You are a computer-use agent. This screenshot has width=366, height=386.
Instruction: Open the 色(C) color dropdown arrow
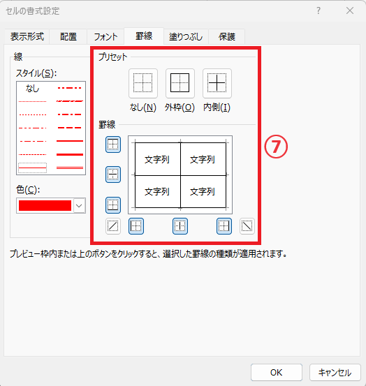pyautogui.click(x=79, y=205)
